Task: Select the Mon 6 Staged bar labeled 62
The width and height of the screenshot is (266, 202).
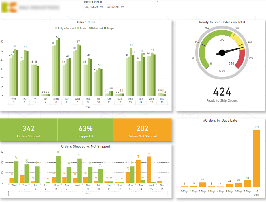Action: (59, 67)
